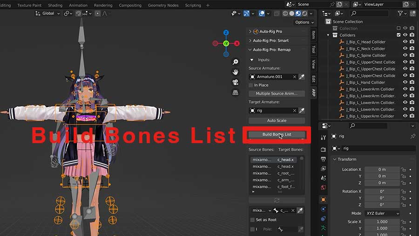Expand the Auto-Rig Pro panel
Image resolution: width=419 pixels, height=236 pixels.
250,32
